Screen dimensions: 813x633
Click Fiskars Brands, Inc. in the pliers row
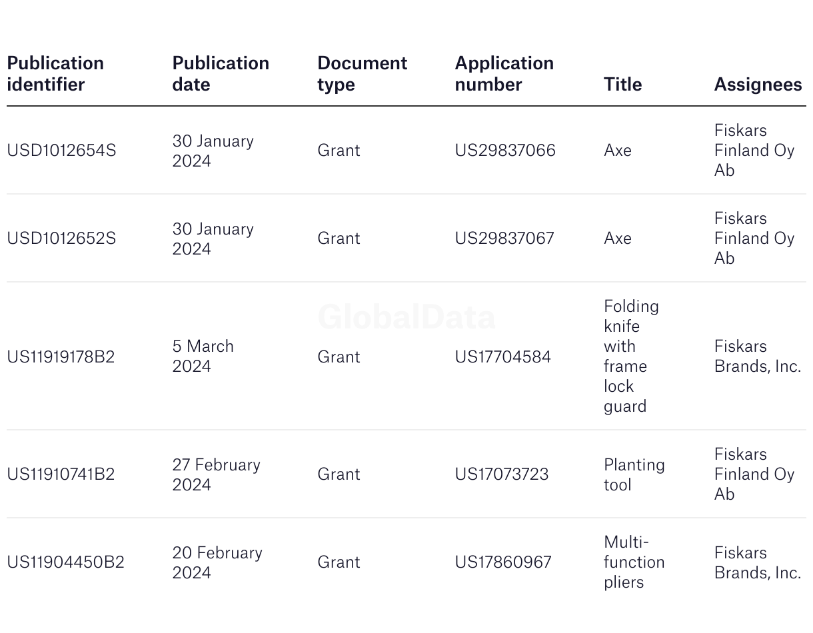coord(757,562)
